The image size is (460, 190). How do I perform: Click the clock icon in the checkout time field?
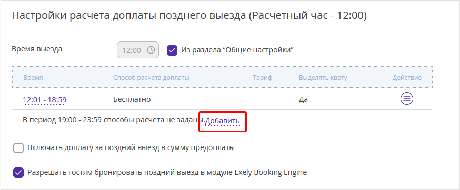pos(151,50)
